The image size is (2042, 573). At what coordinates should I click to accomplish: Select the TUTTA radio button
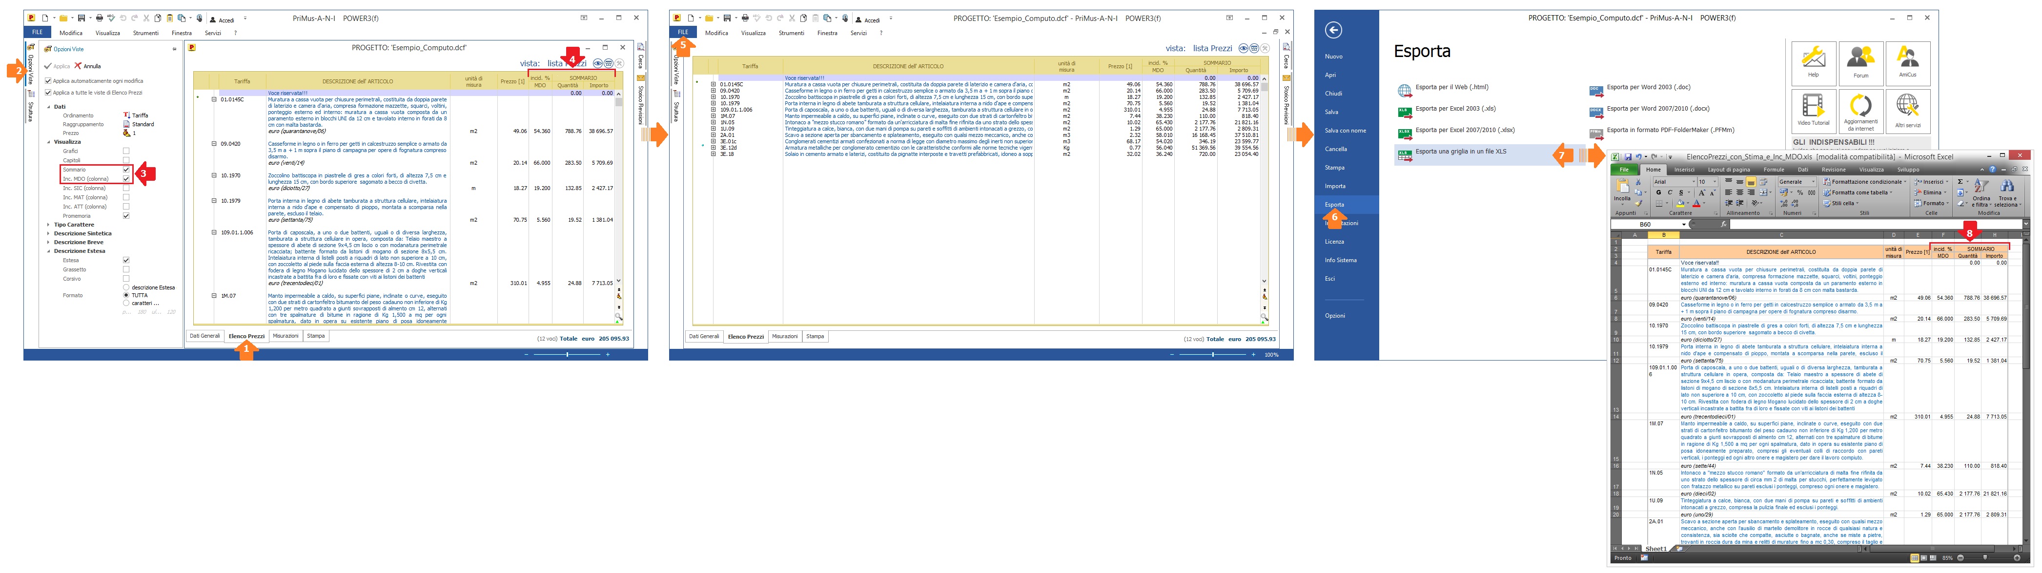pos(126,295)
